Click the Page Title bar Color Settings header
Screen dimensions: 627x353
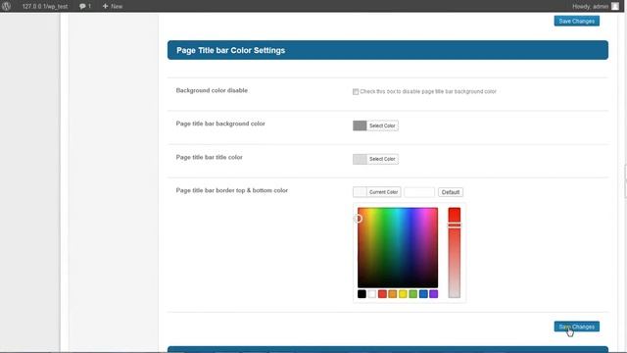pyautogui.click(x=388, y=50)
